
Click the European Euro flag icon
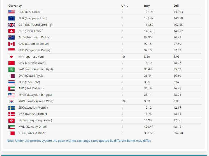tap(12, 18)
